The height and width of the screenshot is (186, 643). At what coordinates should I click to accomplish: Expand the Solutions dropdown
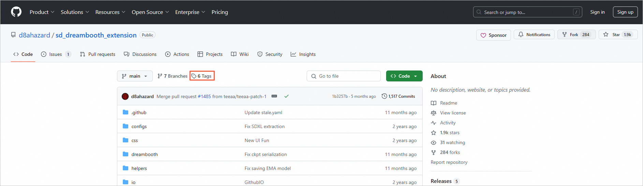(x=75, y=12)
